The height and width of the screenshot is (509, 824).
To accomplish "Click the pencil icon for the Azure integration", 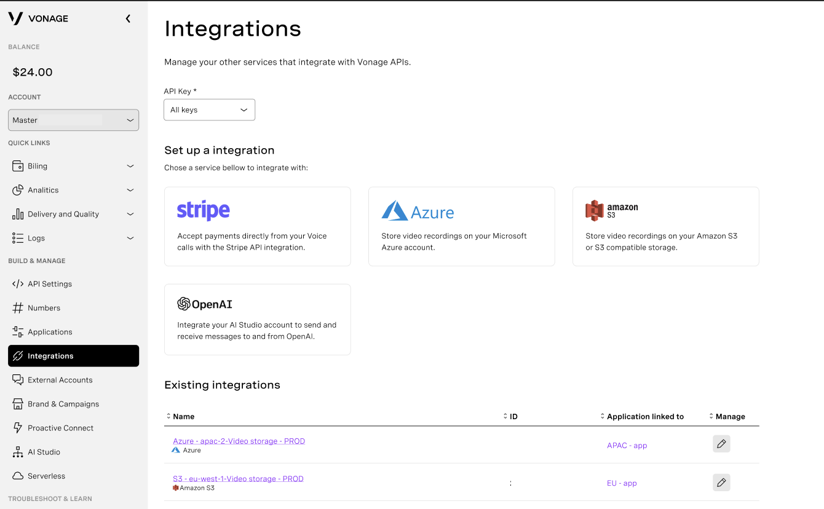I will [x=721, y=444].
